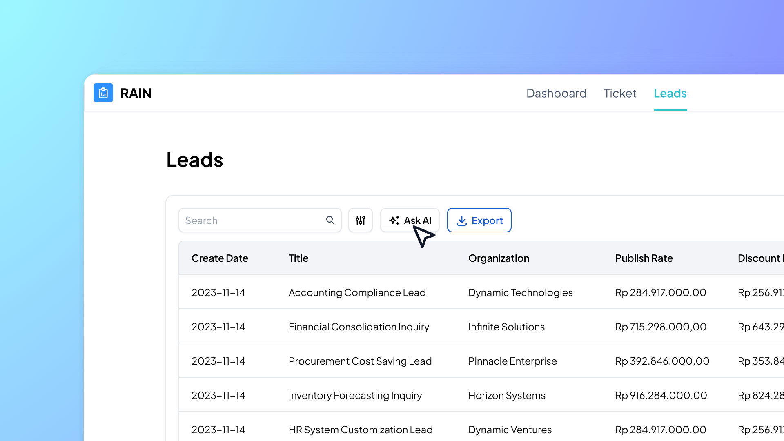Image resolution: width=784 pixels, height=441 pixels.
Task: Switch to the Ticket tab
Action: (620, 94)
